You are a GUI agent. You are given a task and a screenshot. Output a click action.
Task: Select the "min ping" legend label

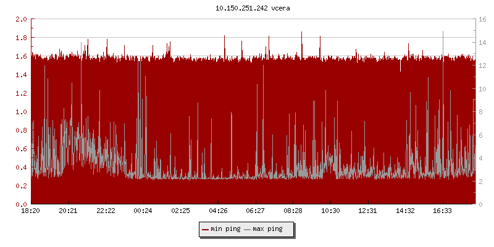pyautogui.click(x=226, y=229)
